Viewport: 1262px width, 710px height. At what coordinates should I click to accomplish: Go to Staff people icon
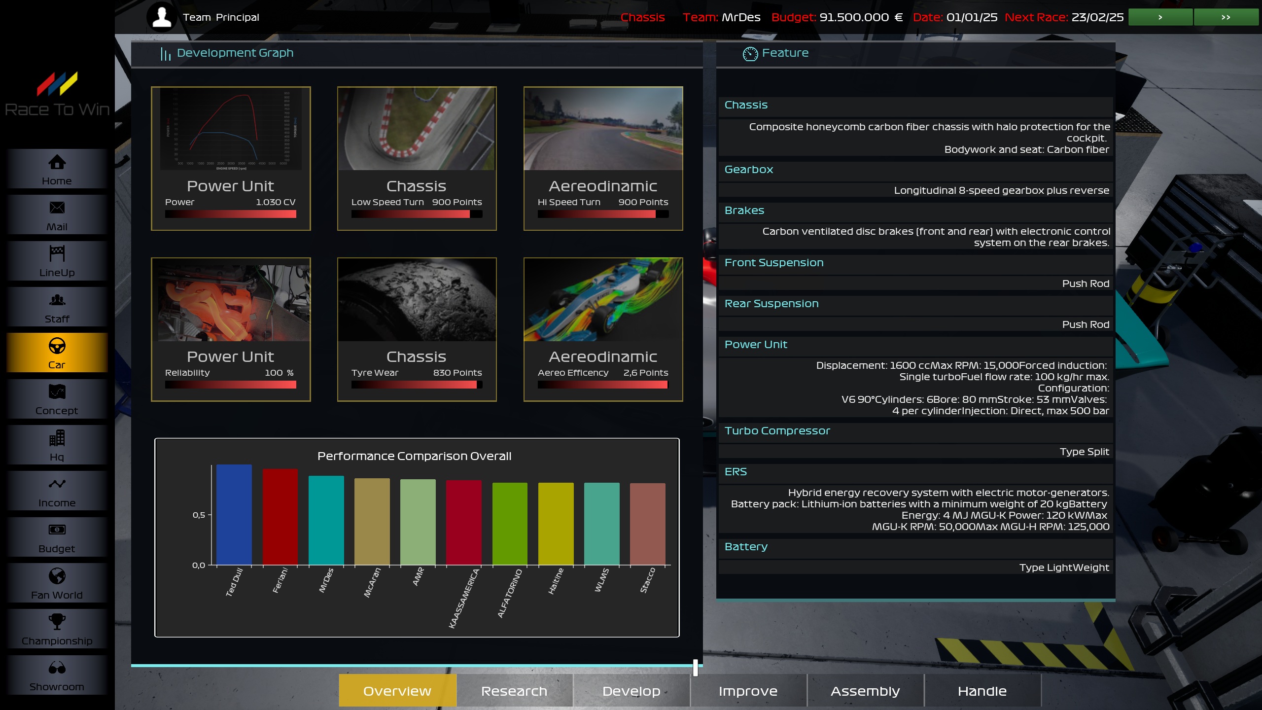coord(57,300)
